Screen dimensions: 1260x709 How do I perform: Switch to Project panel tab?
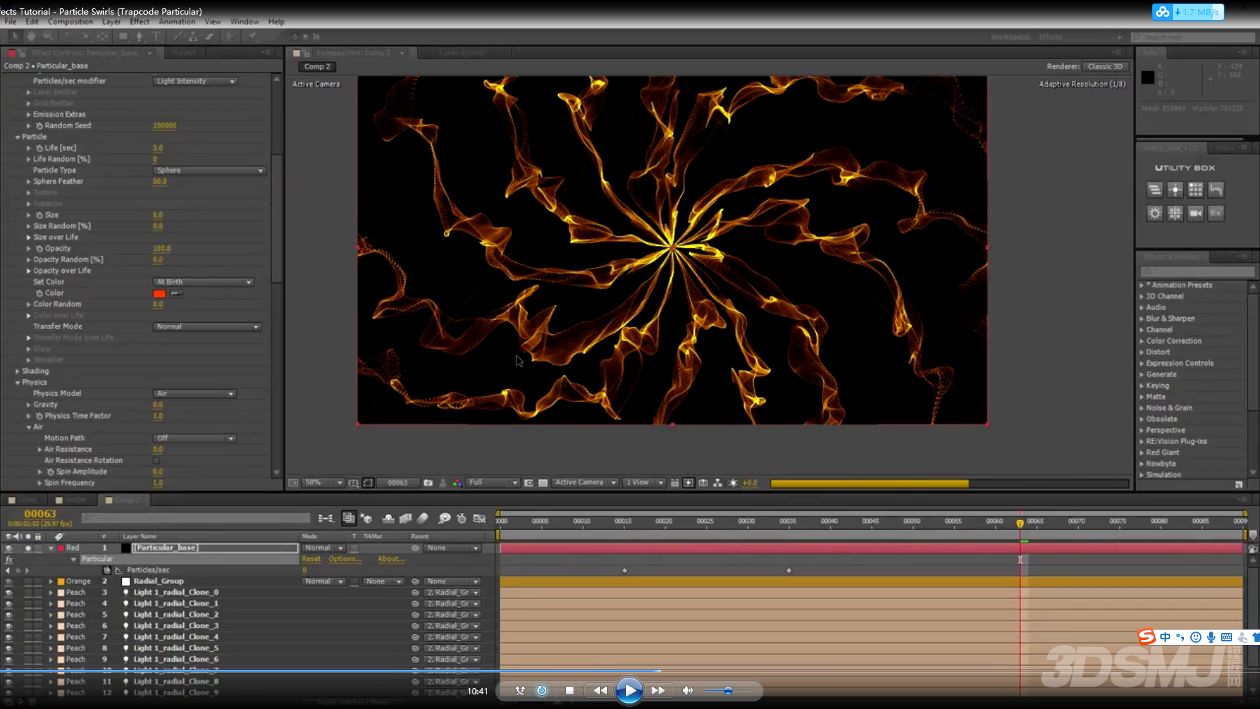point(184,52)
